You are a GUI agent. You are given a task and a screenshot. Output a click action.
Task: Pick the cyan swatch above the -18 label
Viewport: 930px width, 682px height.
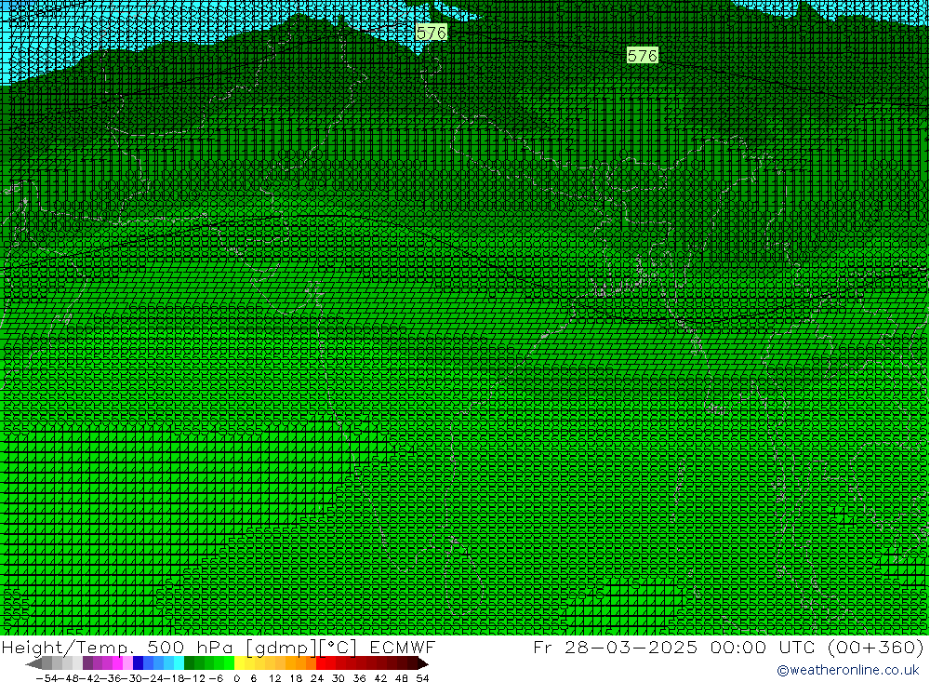point(179,663)
